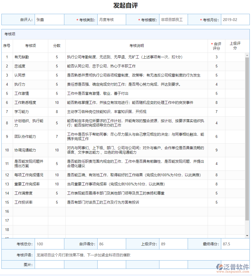252x276 pixels.
Task: Click the 最终得分 value 87.5
Action: point(235,244)
